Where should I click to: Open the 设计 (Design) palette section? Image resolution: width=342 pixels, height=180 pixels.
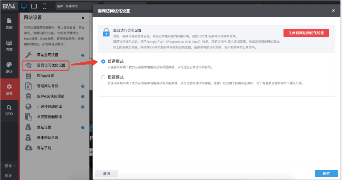pyautogui.click(x=9, y=67)
